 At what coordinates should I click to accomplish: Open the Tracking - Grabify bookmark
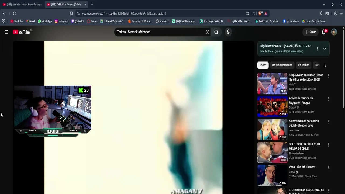tap(212, 21)
